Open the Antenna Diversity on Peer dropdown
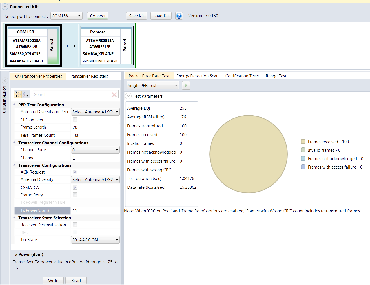This screenshot has height=285, width=370. (x=95, y=112)
